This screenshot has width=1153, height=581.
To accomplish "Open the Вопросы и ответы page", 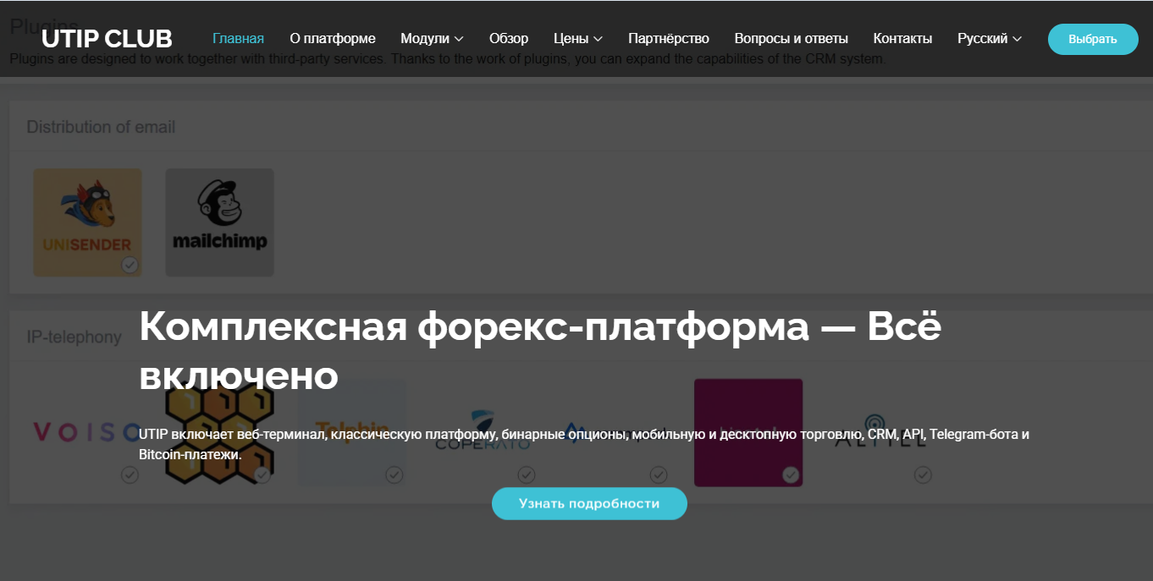I will point(791,39).
